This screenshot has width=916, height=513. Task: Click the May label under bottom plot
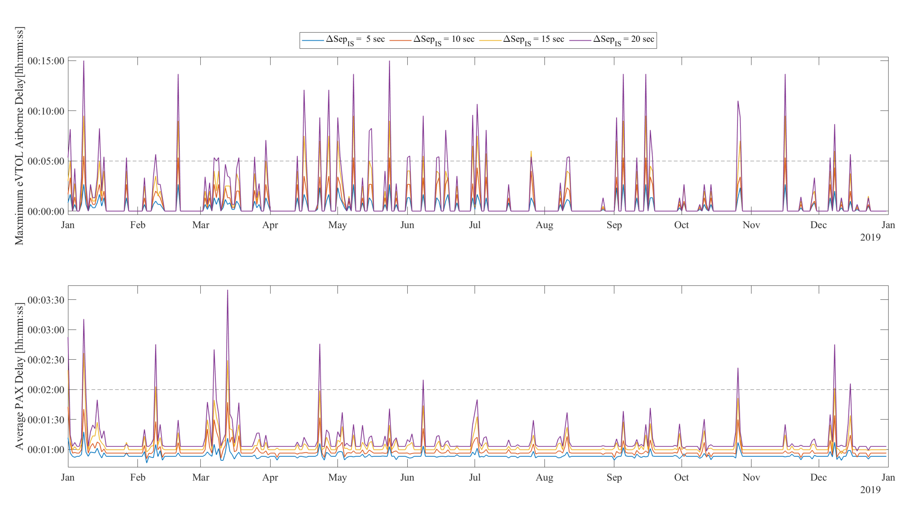point(337,477)
